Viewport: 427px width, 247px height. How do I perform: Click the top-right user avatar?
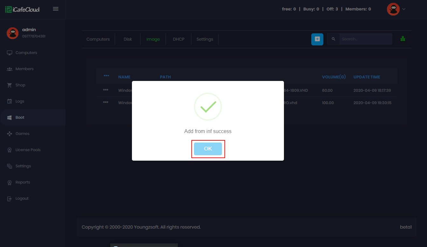(393, 9)
